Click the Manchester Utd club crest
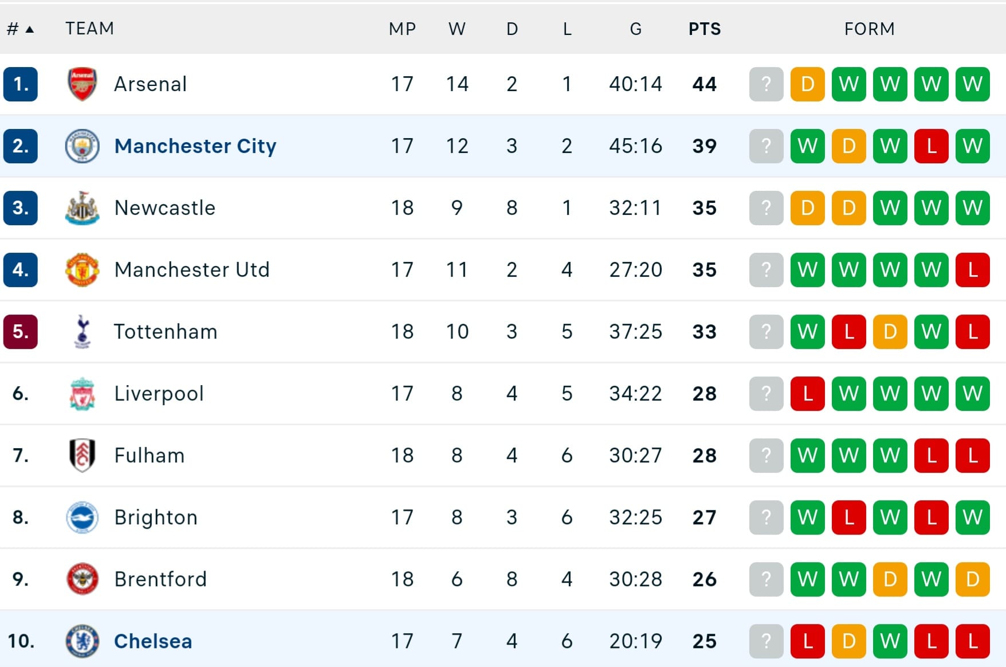This screenshot has height=667, width=1006. coord(82,270)
